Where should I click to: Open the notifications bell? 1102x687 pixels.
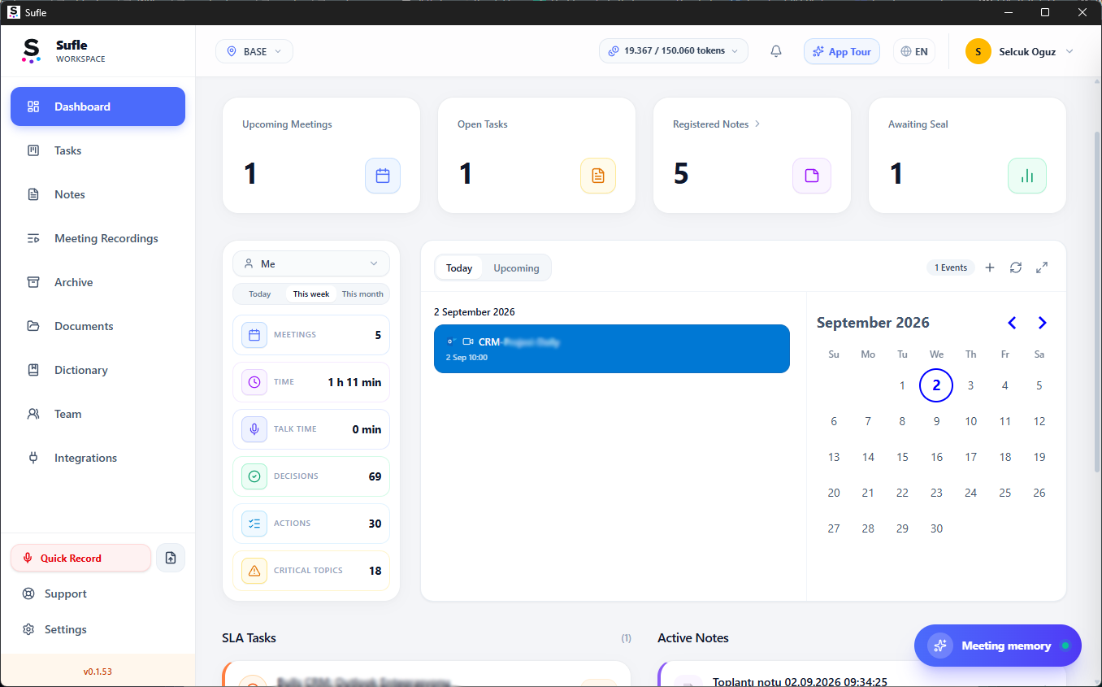pos(776,51)
